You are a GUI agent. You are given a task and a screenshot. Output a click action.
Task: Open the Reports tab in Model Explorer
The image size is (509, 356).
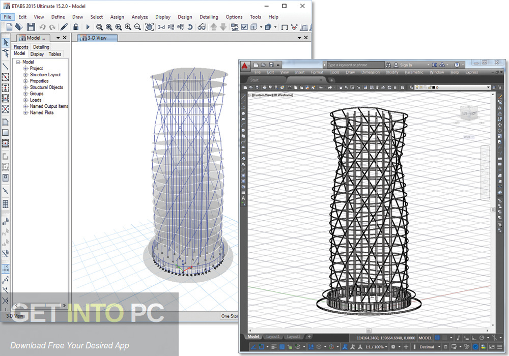pos(21,47)
